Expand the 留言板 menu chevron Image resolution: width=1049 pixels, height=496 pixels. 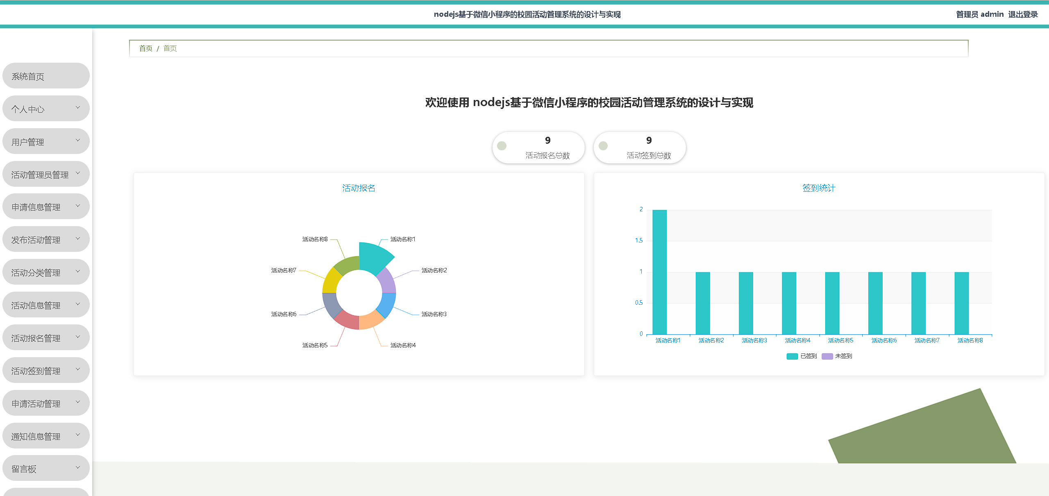point(78,467)
